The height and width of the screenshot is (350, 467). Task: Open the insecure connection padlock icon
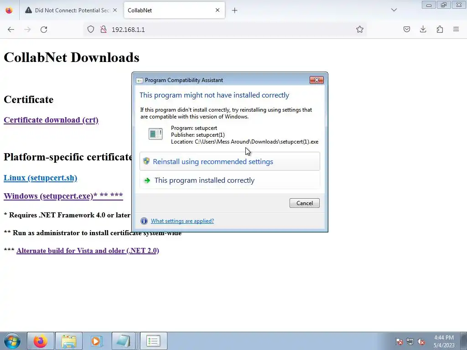coord(104,30)
